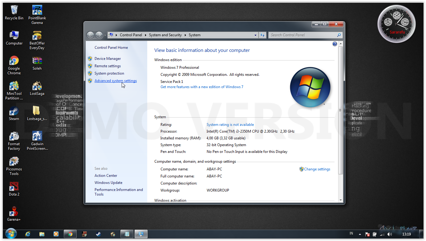Open Performance Information and Tools

119,192
